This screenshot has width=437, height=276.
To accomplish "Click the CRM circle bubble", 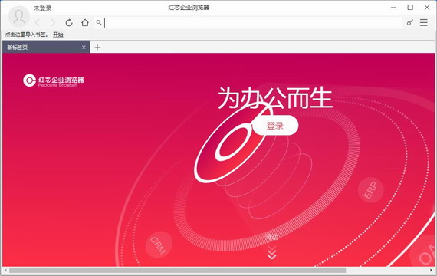I will point(159,245).
